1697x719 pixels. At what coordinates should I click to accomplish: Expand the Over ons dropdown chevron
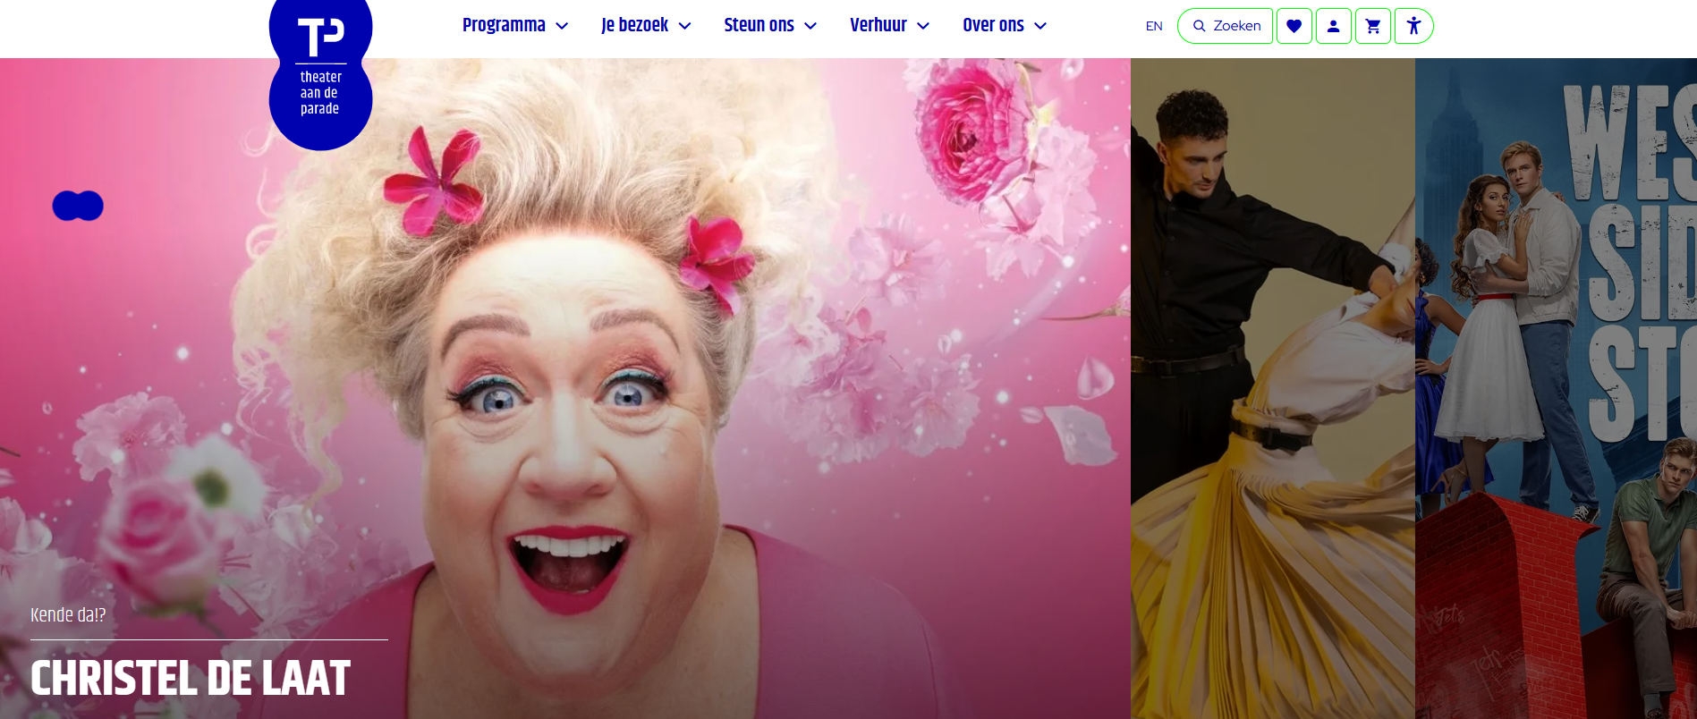coord(1040,26)
